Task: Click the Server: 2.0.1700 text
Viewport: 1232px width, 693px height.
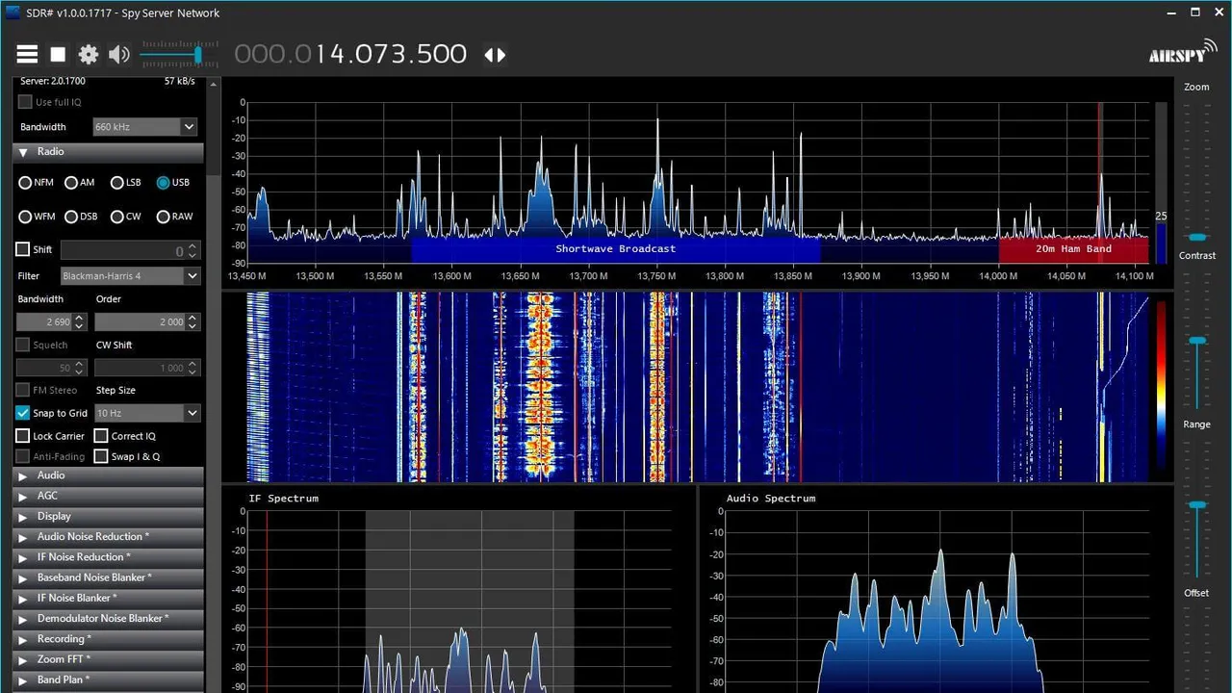Action: click(x=53, y=82)
